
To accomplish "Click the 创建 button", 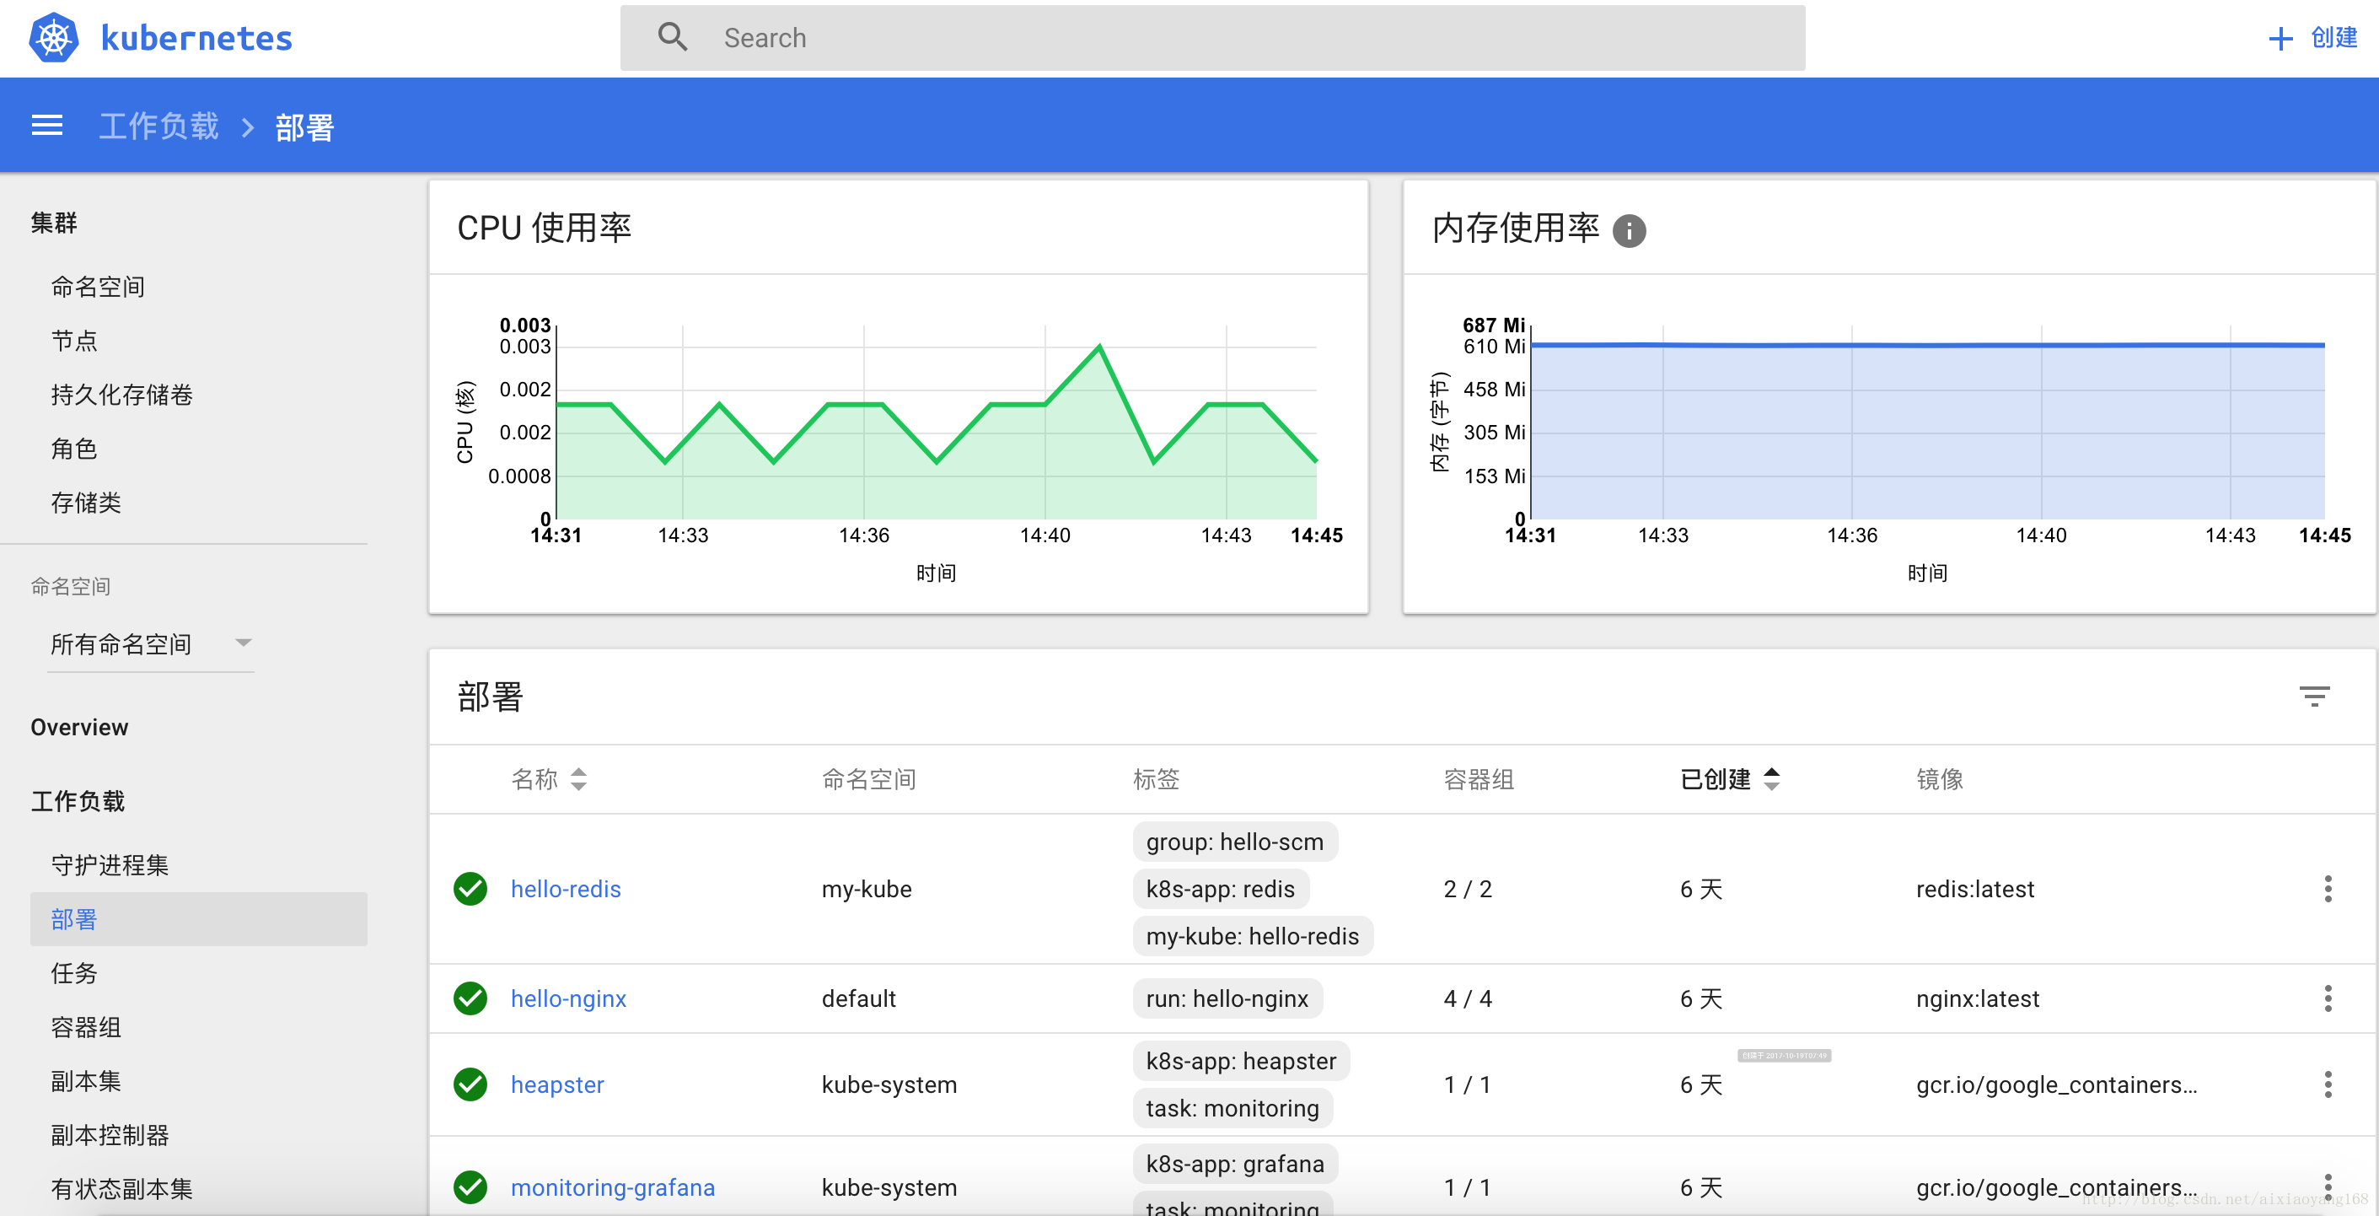I will (2312, 38).
